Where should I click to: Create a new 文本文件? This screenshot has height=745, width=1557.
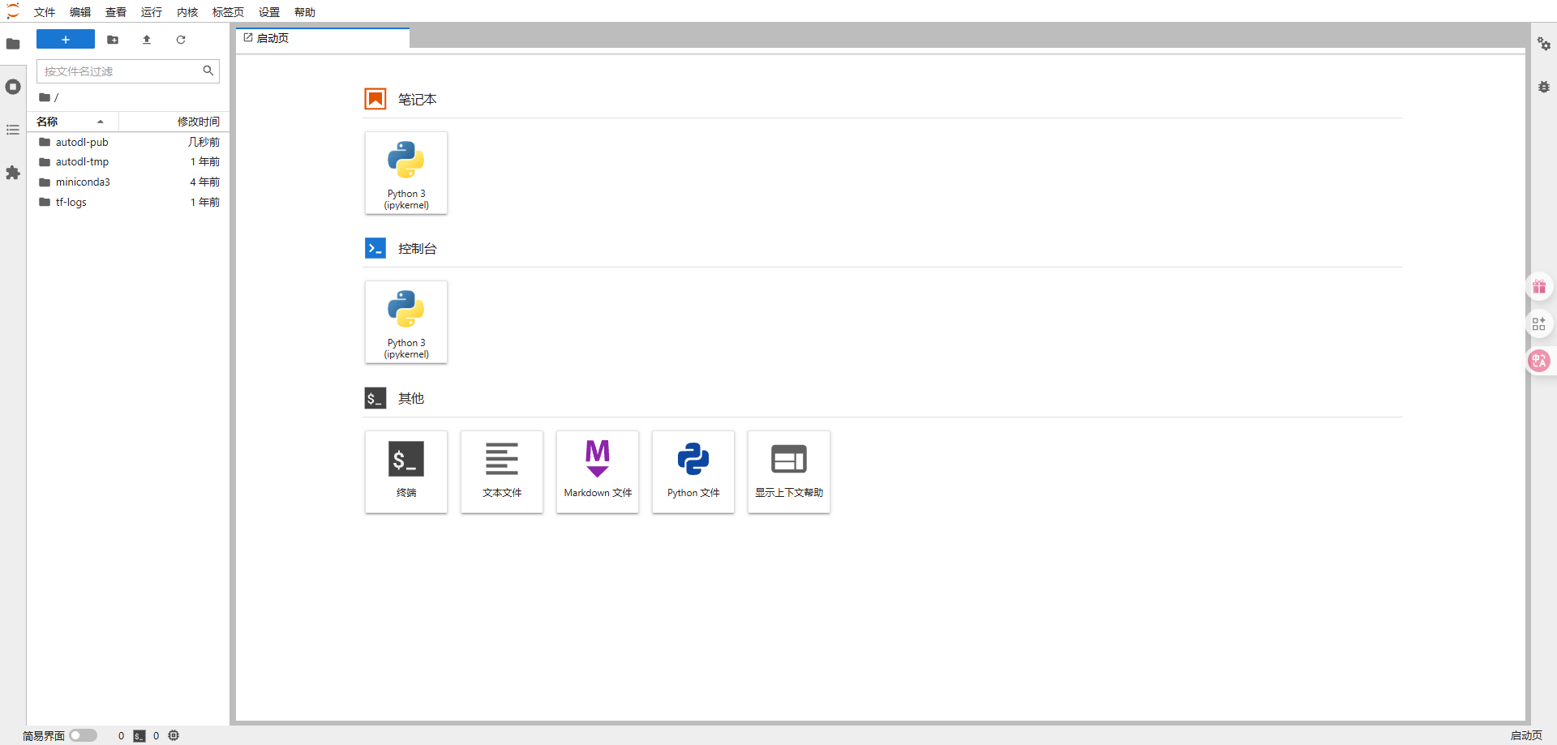[502, 472]
